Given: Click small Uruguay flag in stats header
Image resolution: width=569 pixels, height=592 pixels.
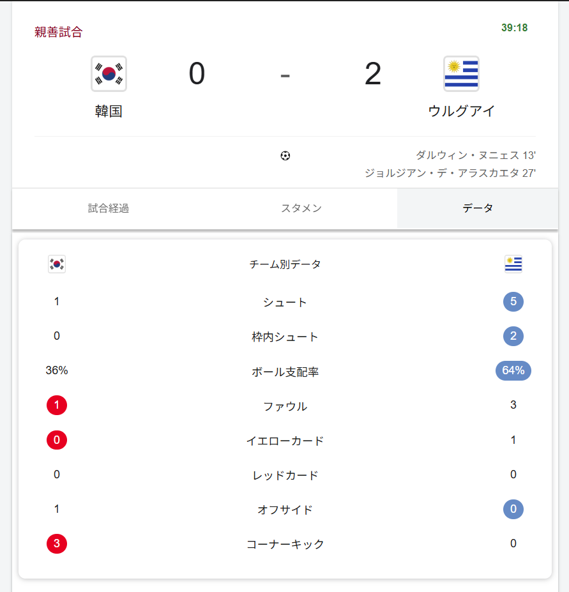Looking at the screenshot, I should pyautogui.click(x=513, y=264).
